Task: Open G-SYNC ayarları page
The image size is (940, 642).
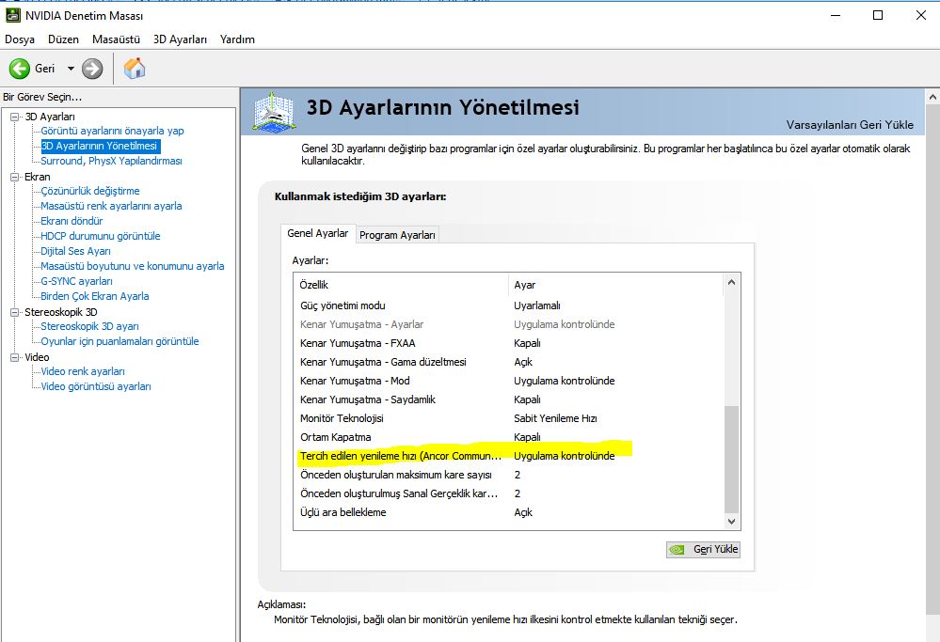Action: point(77,281)
